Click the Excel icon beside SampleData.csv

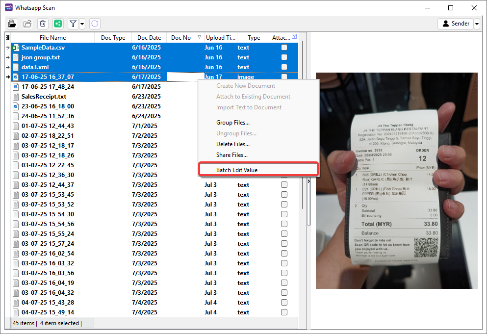coord(16,48)
